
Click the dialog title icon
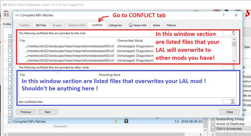17,15
